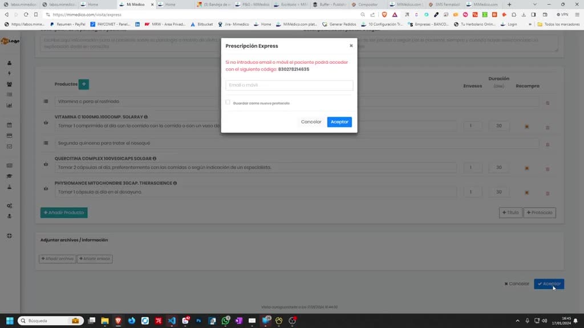Click basket icon of Vitamina C product

tap(46, 122)
